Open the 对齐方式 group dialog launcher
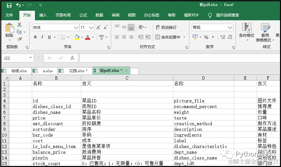This screenshot has width=281, height=167. coord(187,48)
